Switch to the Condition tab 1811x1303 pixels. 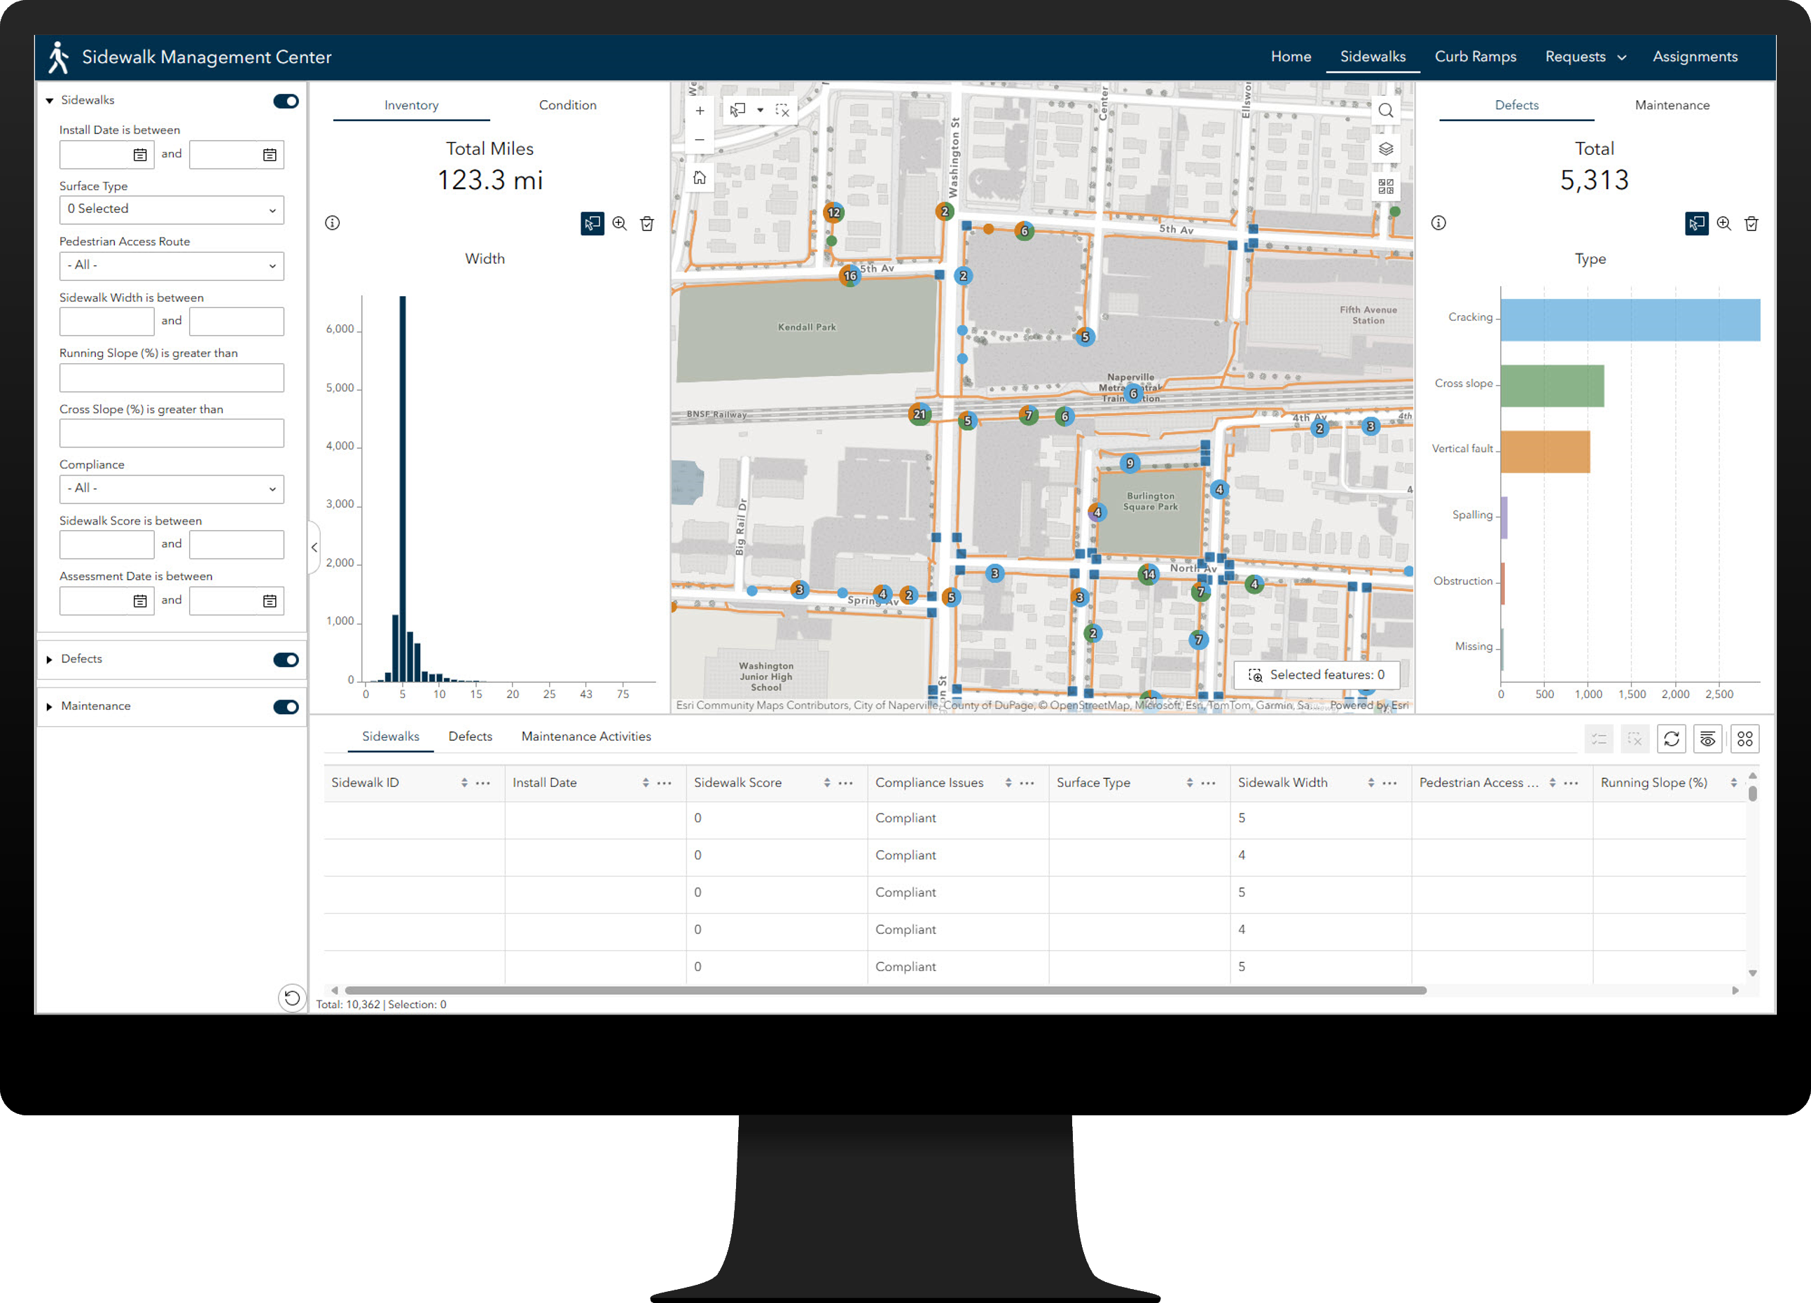[x=567, y=106]
